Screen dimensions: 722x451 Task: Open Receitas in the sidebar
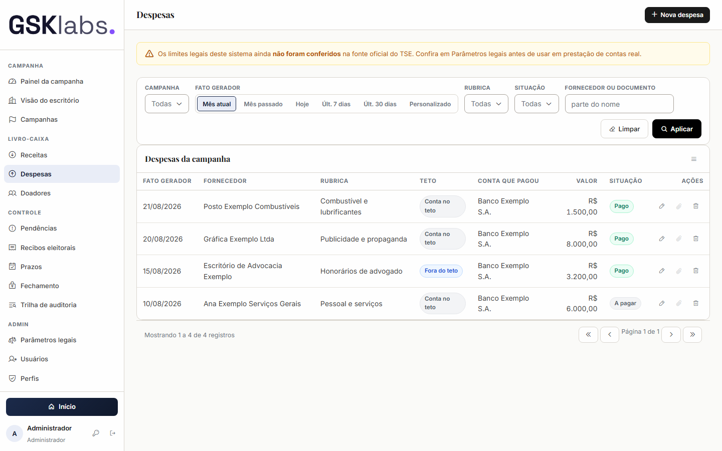point(62,155)
